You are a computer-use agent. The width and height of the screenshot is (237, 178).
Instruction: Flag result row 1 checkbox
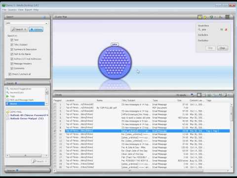click(x=55, y=104)
